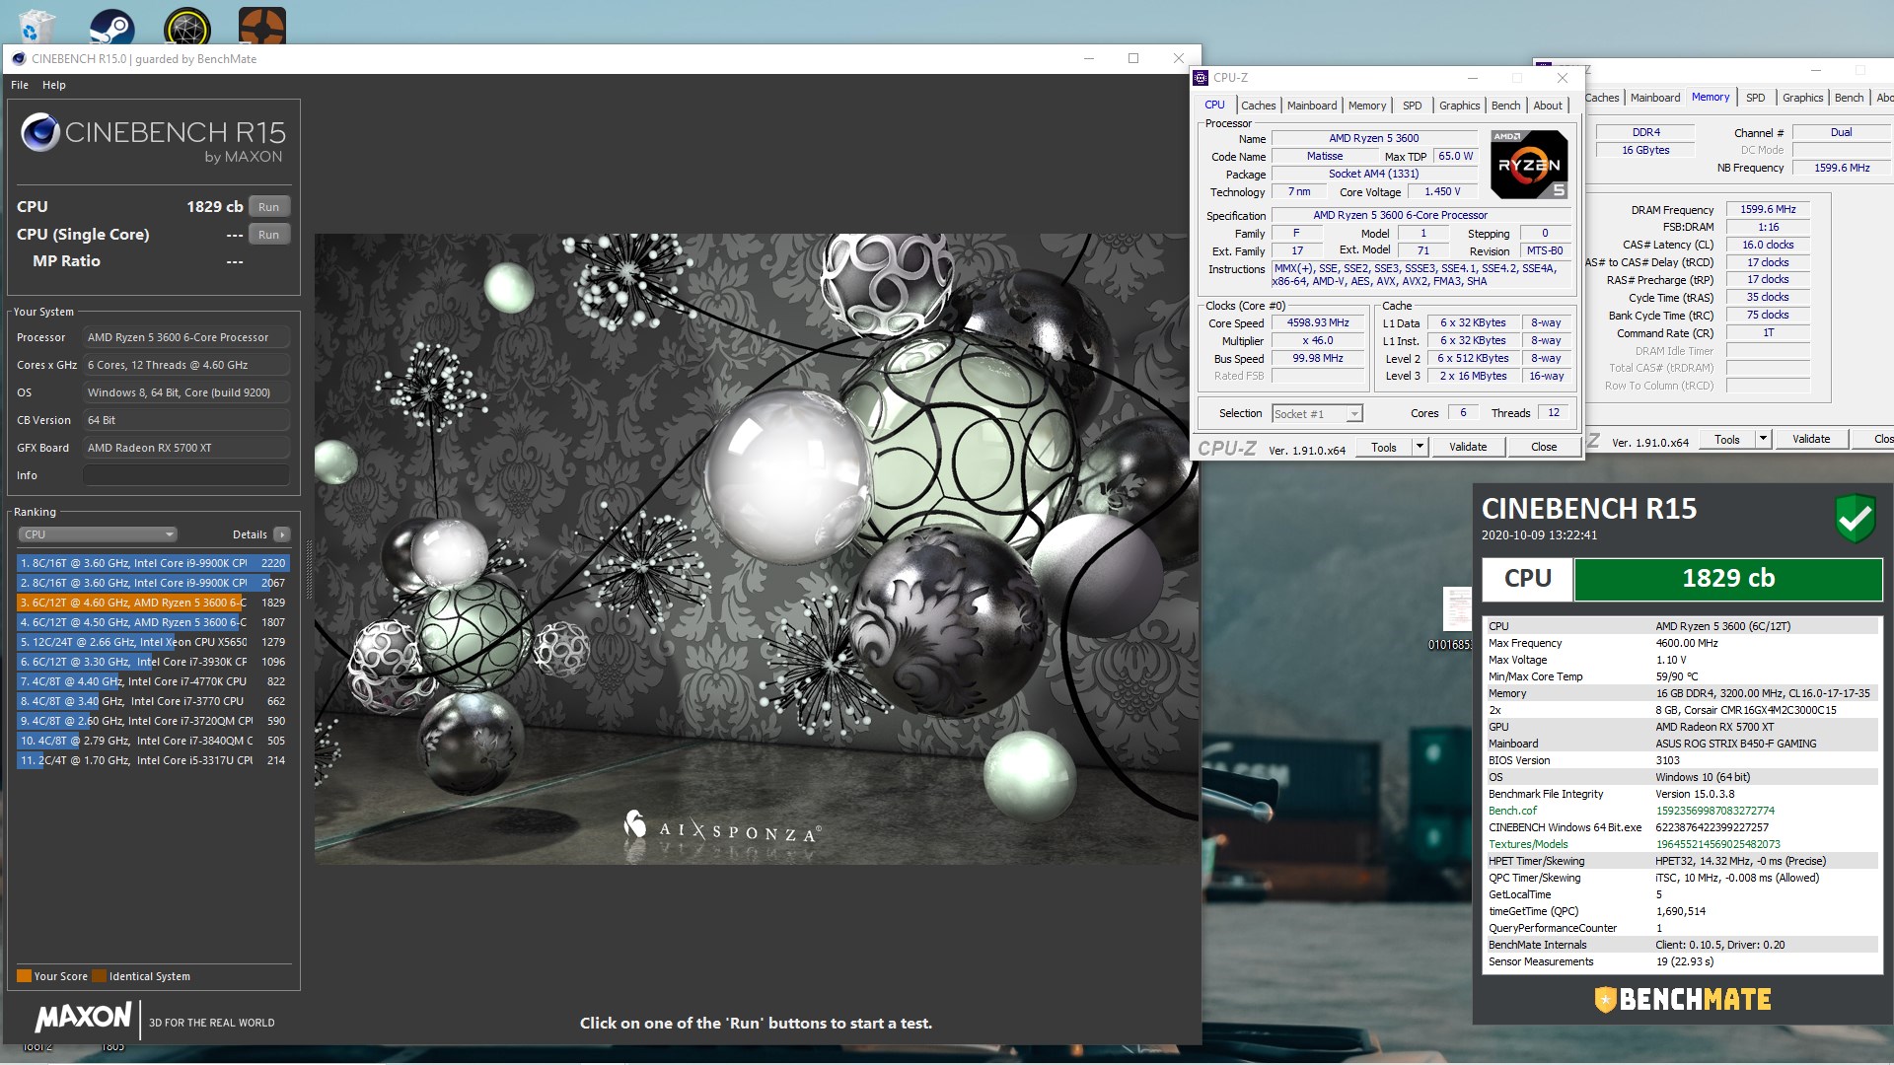The width and height of the screenshot is (1894, 1065).
Task: Click the BenchMate logo at panel bottom
Action: 1683,1000
